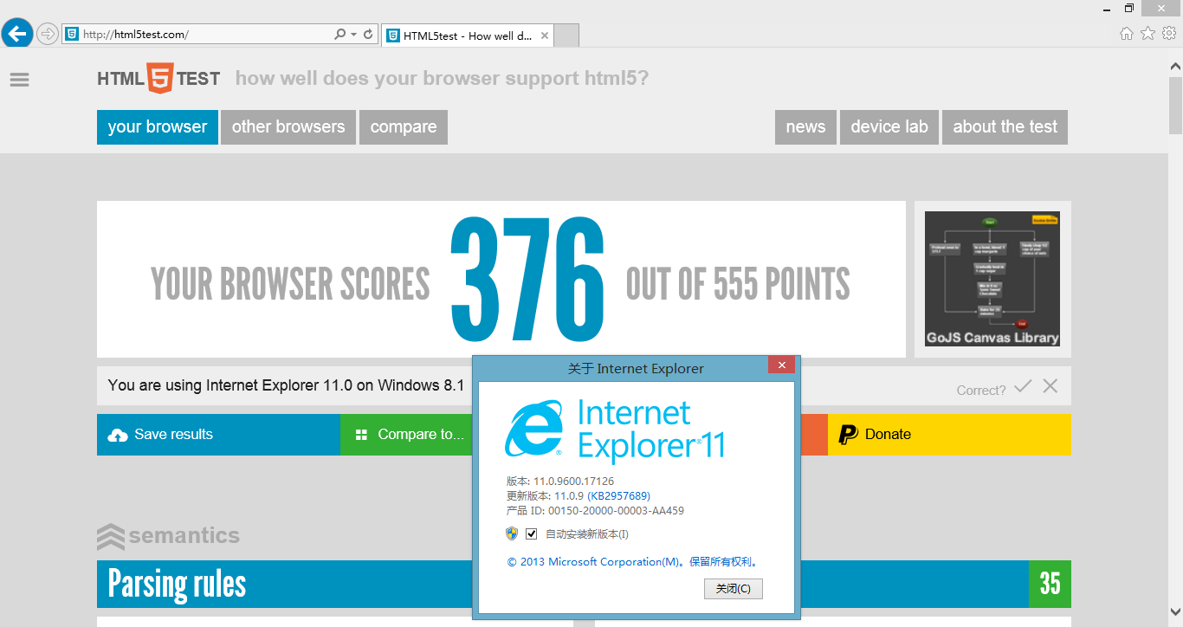Open the Tools gear icon
The width and height of the screenshot is (1183, 627).
(x=1168, y=34)
